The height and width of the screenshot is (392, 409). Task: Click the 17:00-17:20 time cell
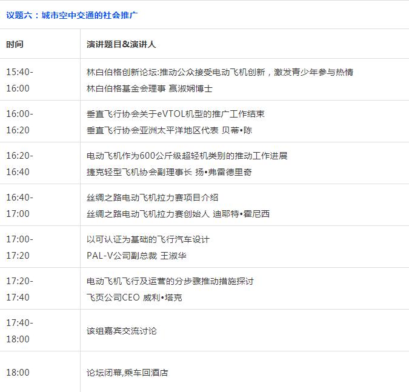20,247
